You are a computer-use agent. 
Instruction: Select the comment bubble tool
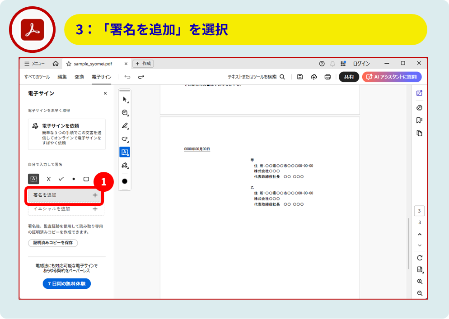point(125,112)
